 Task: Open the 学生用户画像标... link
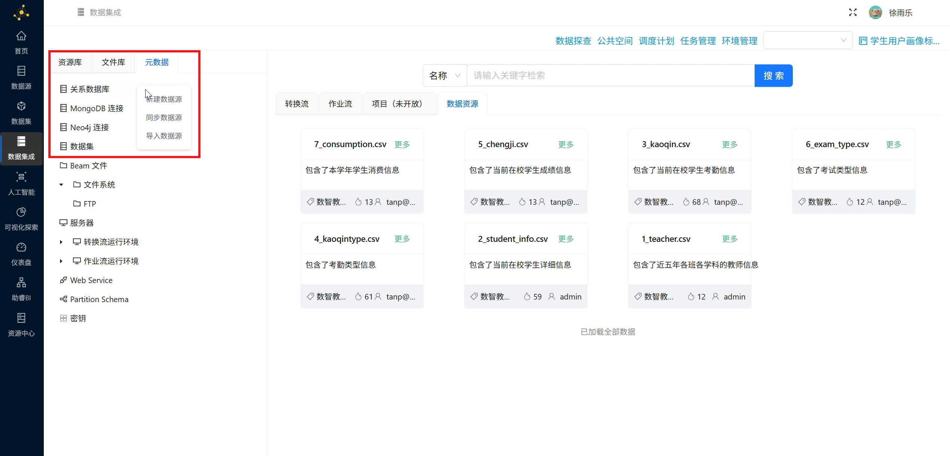[905, 41]
